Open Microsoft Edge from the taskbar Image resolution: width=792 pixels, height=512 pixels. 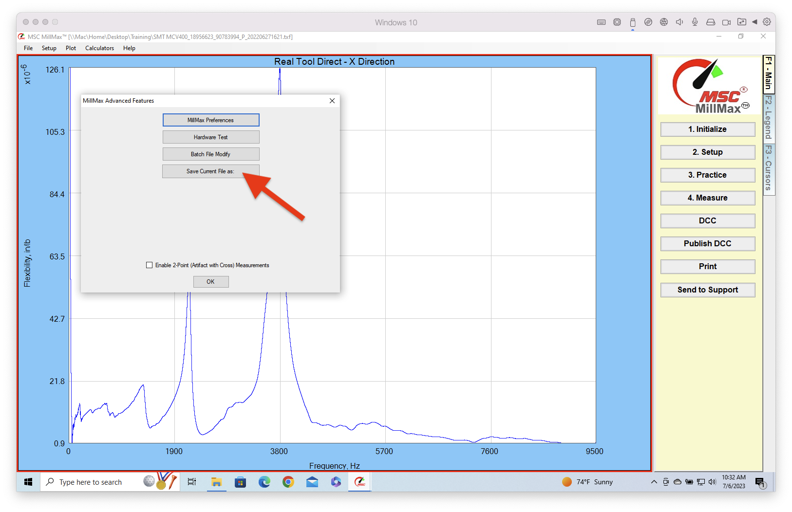point(264,482)
